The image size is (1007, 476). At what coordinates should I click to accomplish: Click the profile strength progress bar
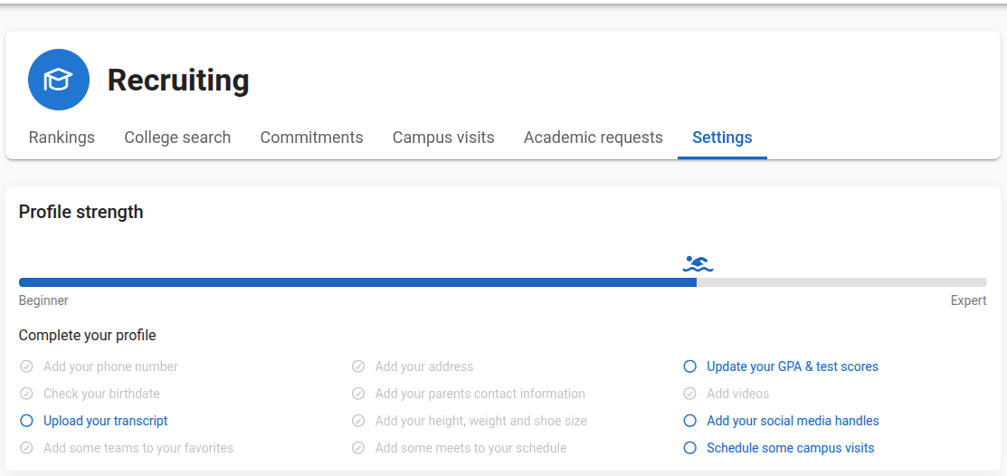tap(503, 282)
